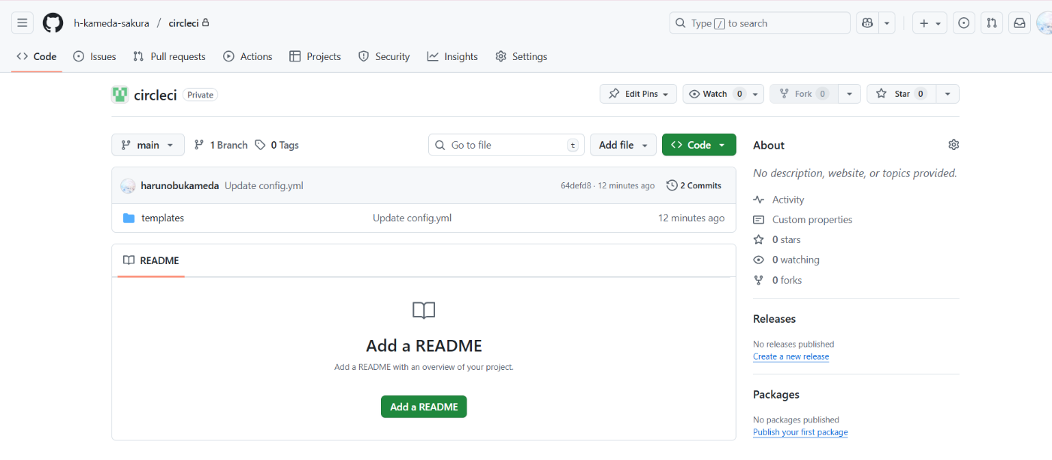Focus the Go to file field
Image resolution: width=1052 pixels, height=460 pixels.
506,145
